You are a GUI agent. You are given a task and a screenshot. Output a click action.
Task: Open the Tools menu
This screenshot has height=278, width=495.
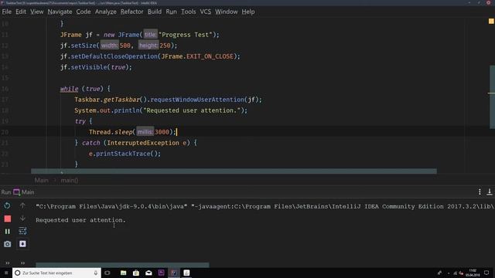click(189, 12)
